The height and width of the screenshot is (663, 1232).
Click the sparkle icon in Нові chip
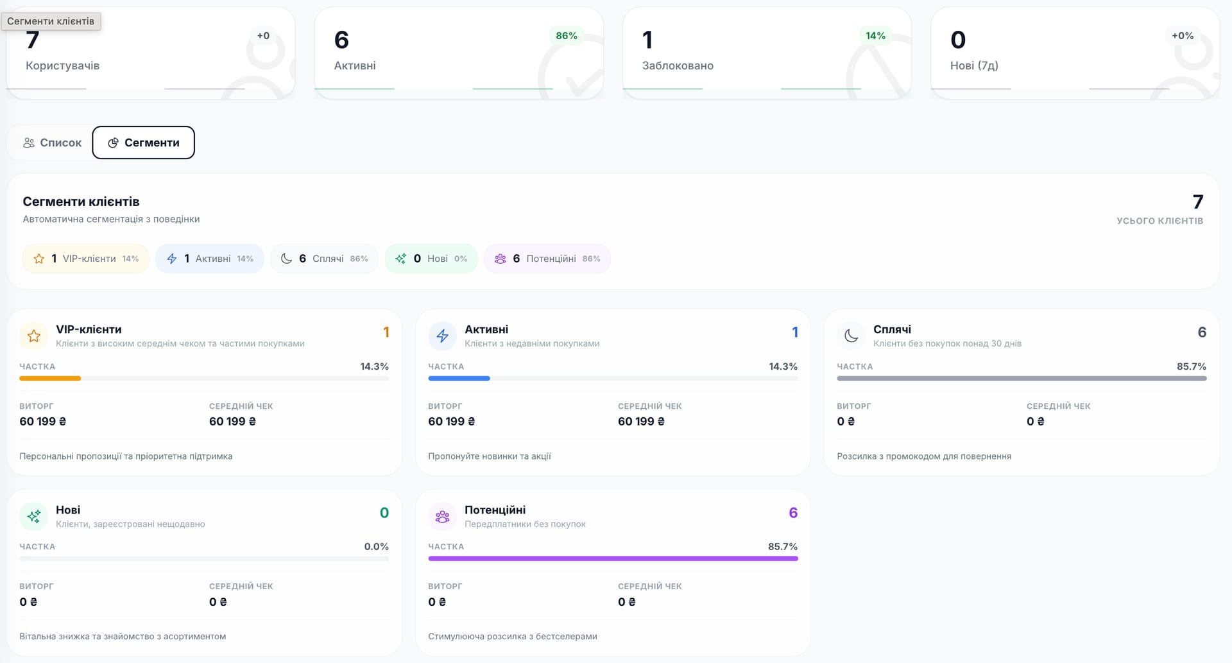[x=400, y=259]
